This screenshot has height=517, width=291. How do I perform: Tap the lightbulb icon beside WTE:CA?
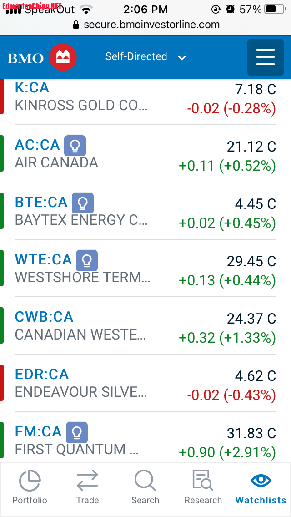click(x=87, y=260)
